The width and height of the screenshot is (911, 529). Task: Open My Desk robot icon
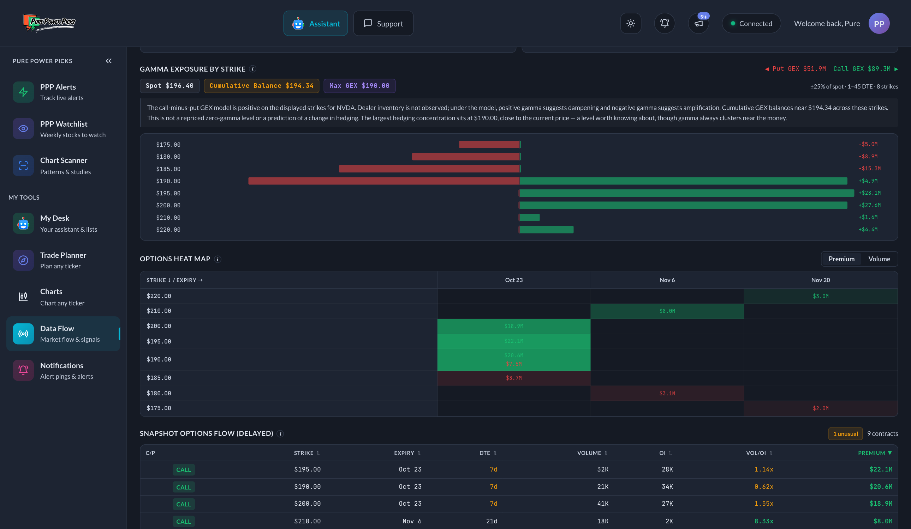[x=23, y=224]
